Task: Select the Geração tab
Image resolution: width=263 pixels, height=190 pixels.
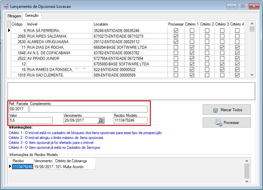Action: point(31,16)
